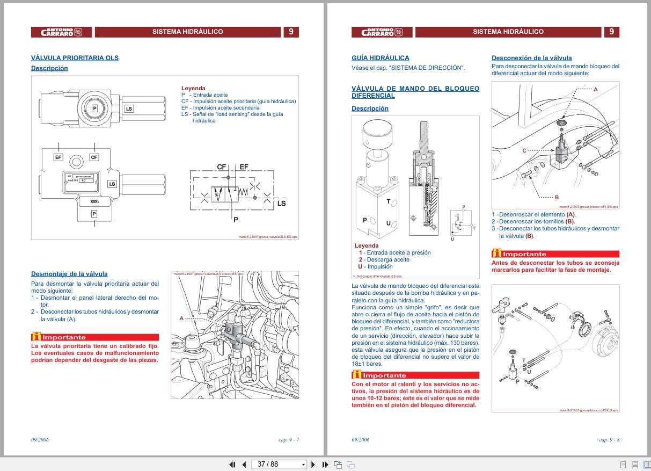651x471 pixels.
Task: Go to the previous page
Action: pyautogui.click(x=244, y=465)
